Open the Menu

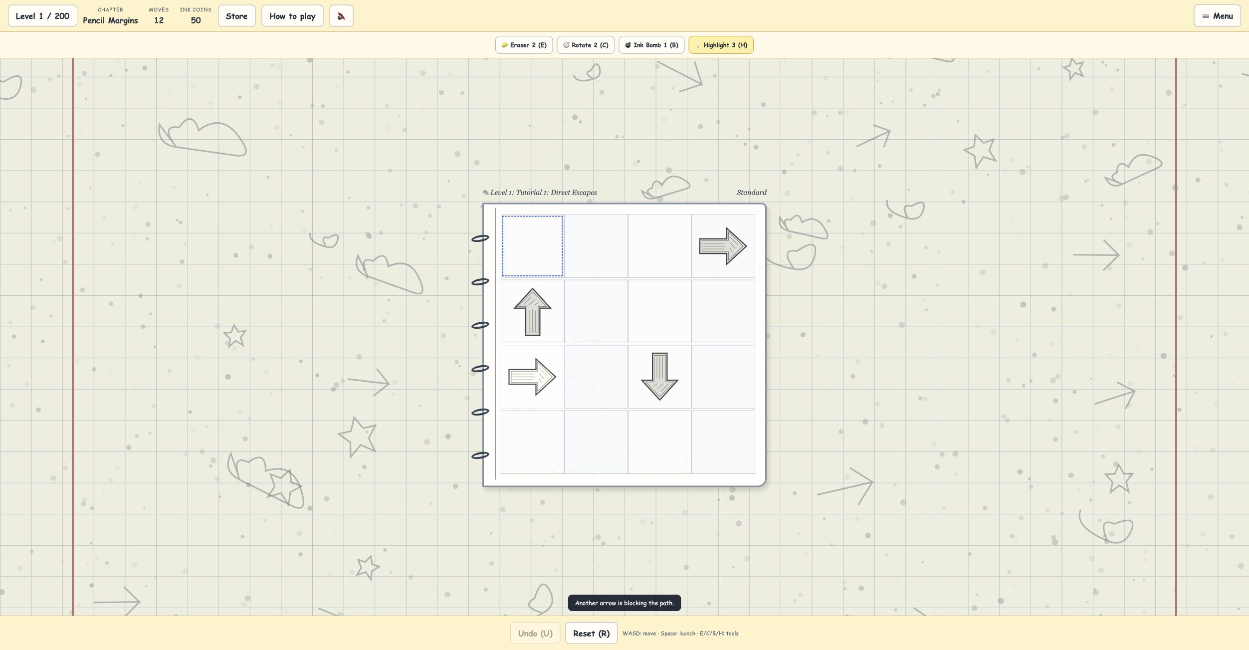(1217, 16)
